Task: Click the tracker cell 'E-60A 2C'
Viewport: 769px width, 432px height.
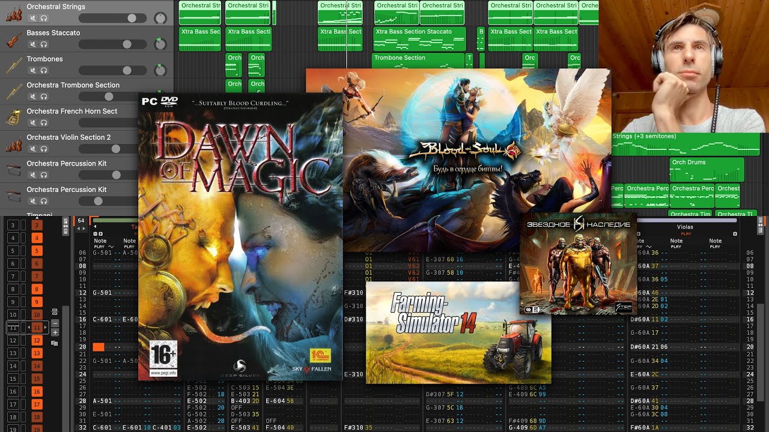Action: click(645, 374)
